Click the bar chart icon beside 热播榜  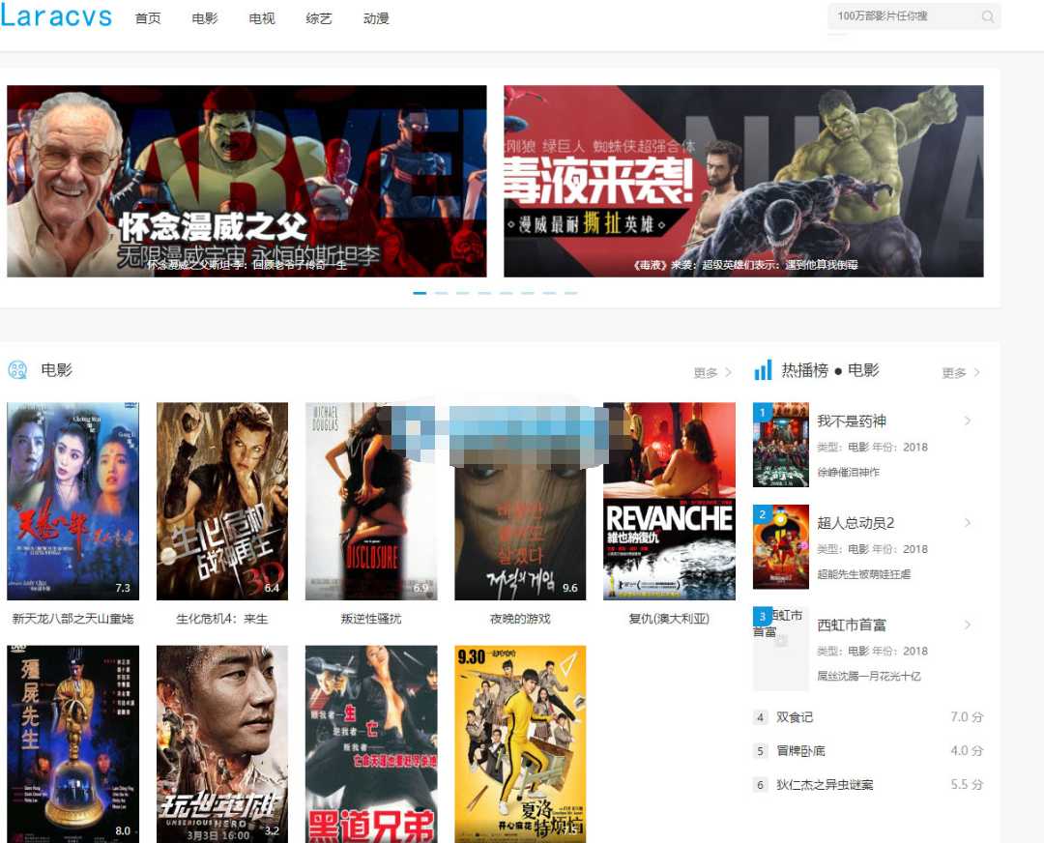click(x=763, y=369)
